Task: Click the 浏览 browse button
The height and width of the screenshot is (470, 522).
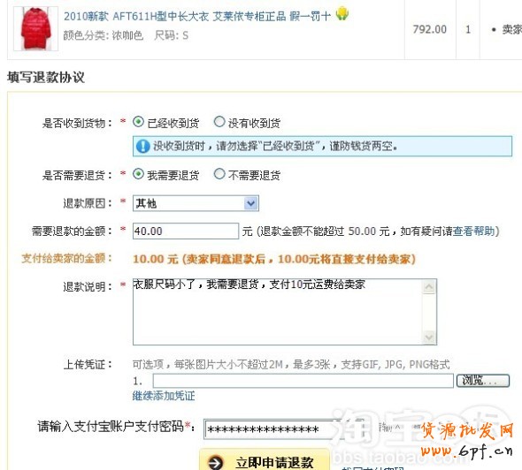Action: coord(483,381)
